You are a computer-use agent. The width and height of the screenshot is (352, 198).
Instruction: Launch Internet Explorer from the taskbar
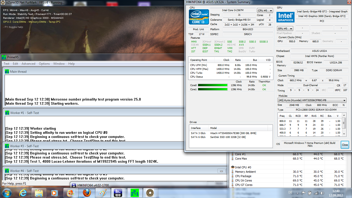pos(23,193)
